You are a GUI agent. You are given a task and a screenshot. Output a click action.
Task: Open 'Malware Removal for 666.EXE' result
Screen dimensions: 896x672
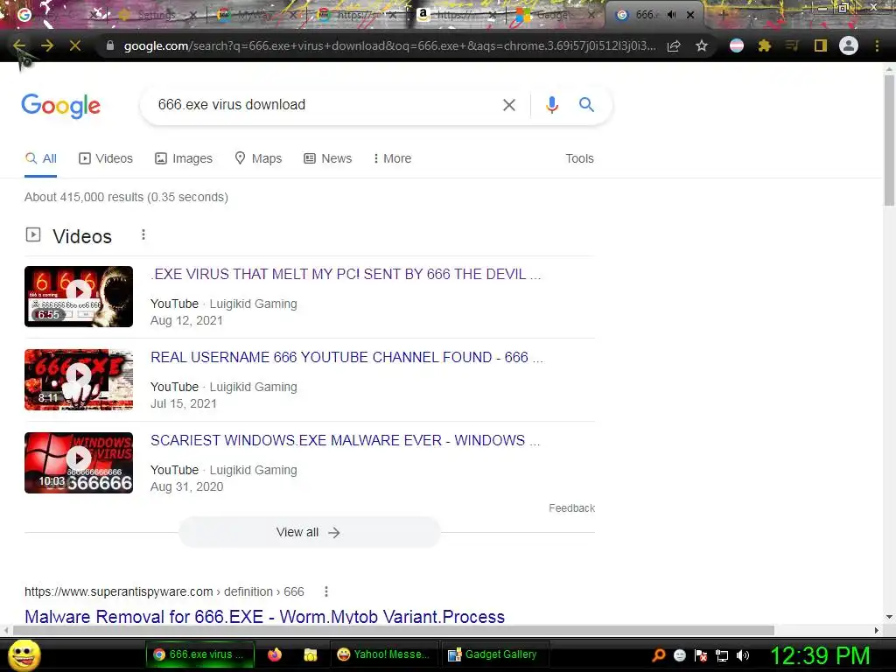pyautogui.click(x=264, y=617)
